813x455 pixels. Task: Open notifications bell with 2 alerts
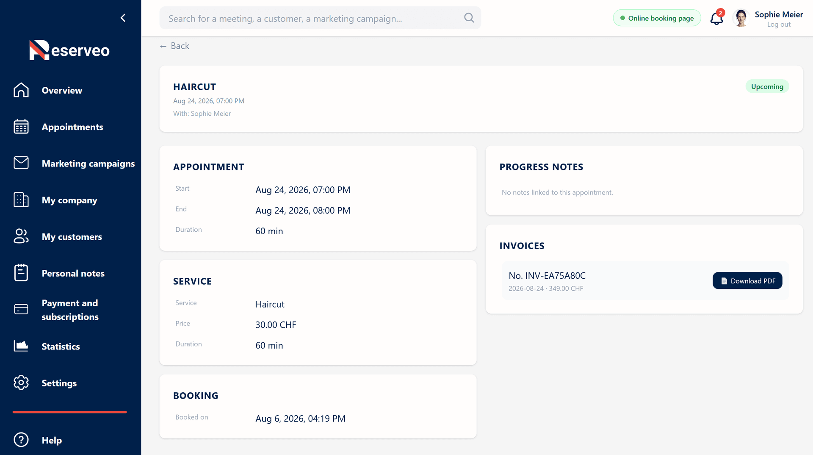pyautogui.click(x=717, y=18)
